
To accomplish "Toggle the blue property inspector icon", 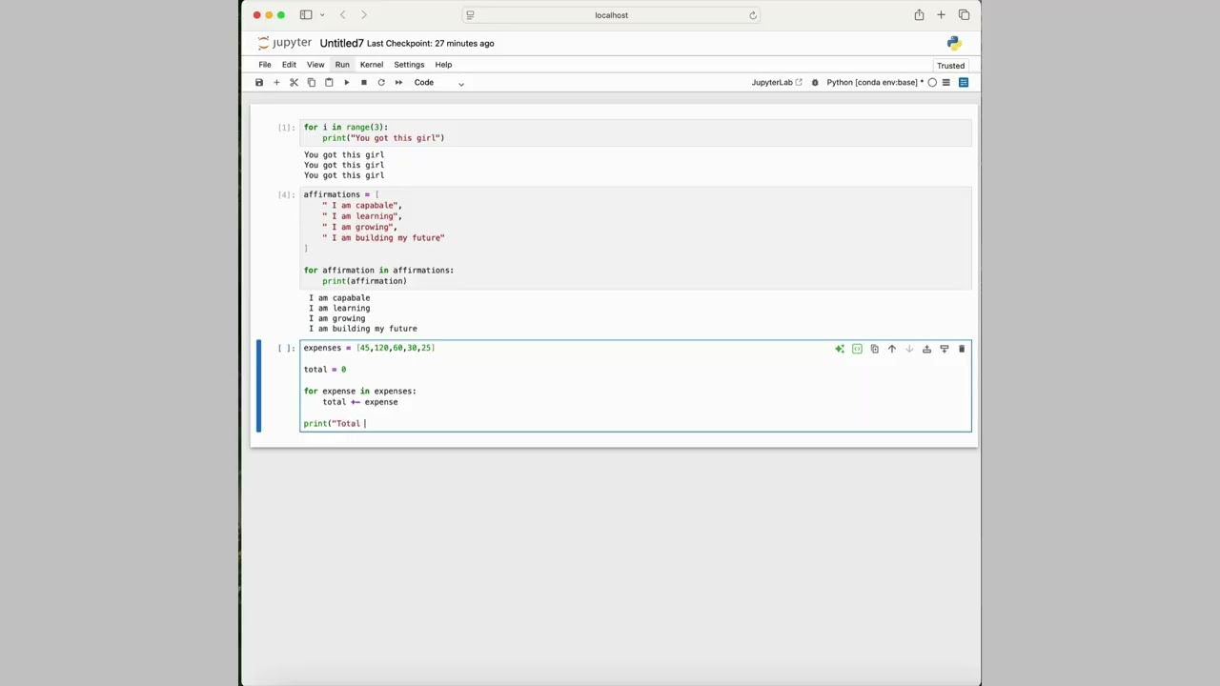I will click(964, 83).
